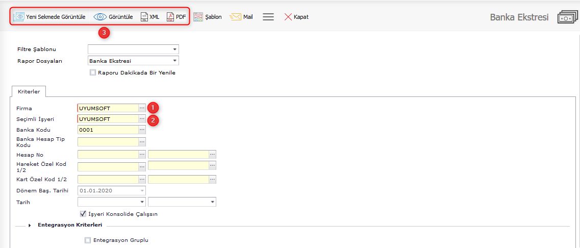Image resolution: width=580 pixels, height=248 pixels.
Task: Click the Banka Hesap Tip Kodu field
Action: coord(108,142)
